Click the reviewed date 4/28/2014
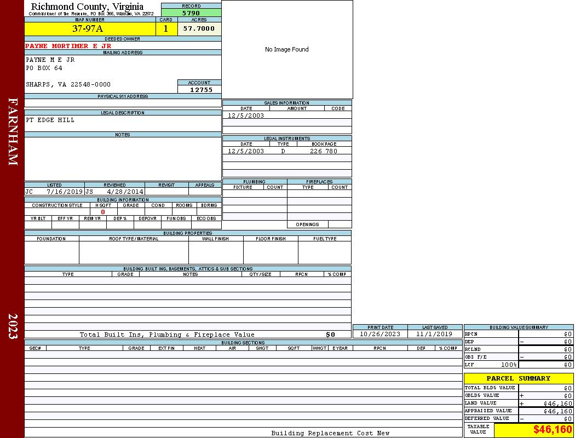Screen dimensions: 575x438 coord(125,192)
